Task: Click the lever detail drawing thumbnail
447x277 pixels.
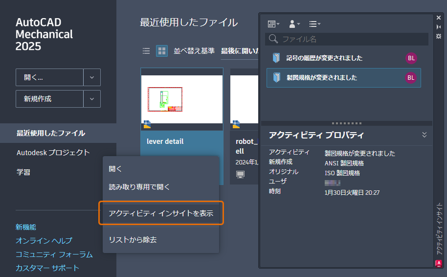Action: click(x=182, y=99)
